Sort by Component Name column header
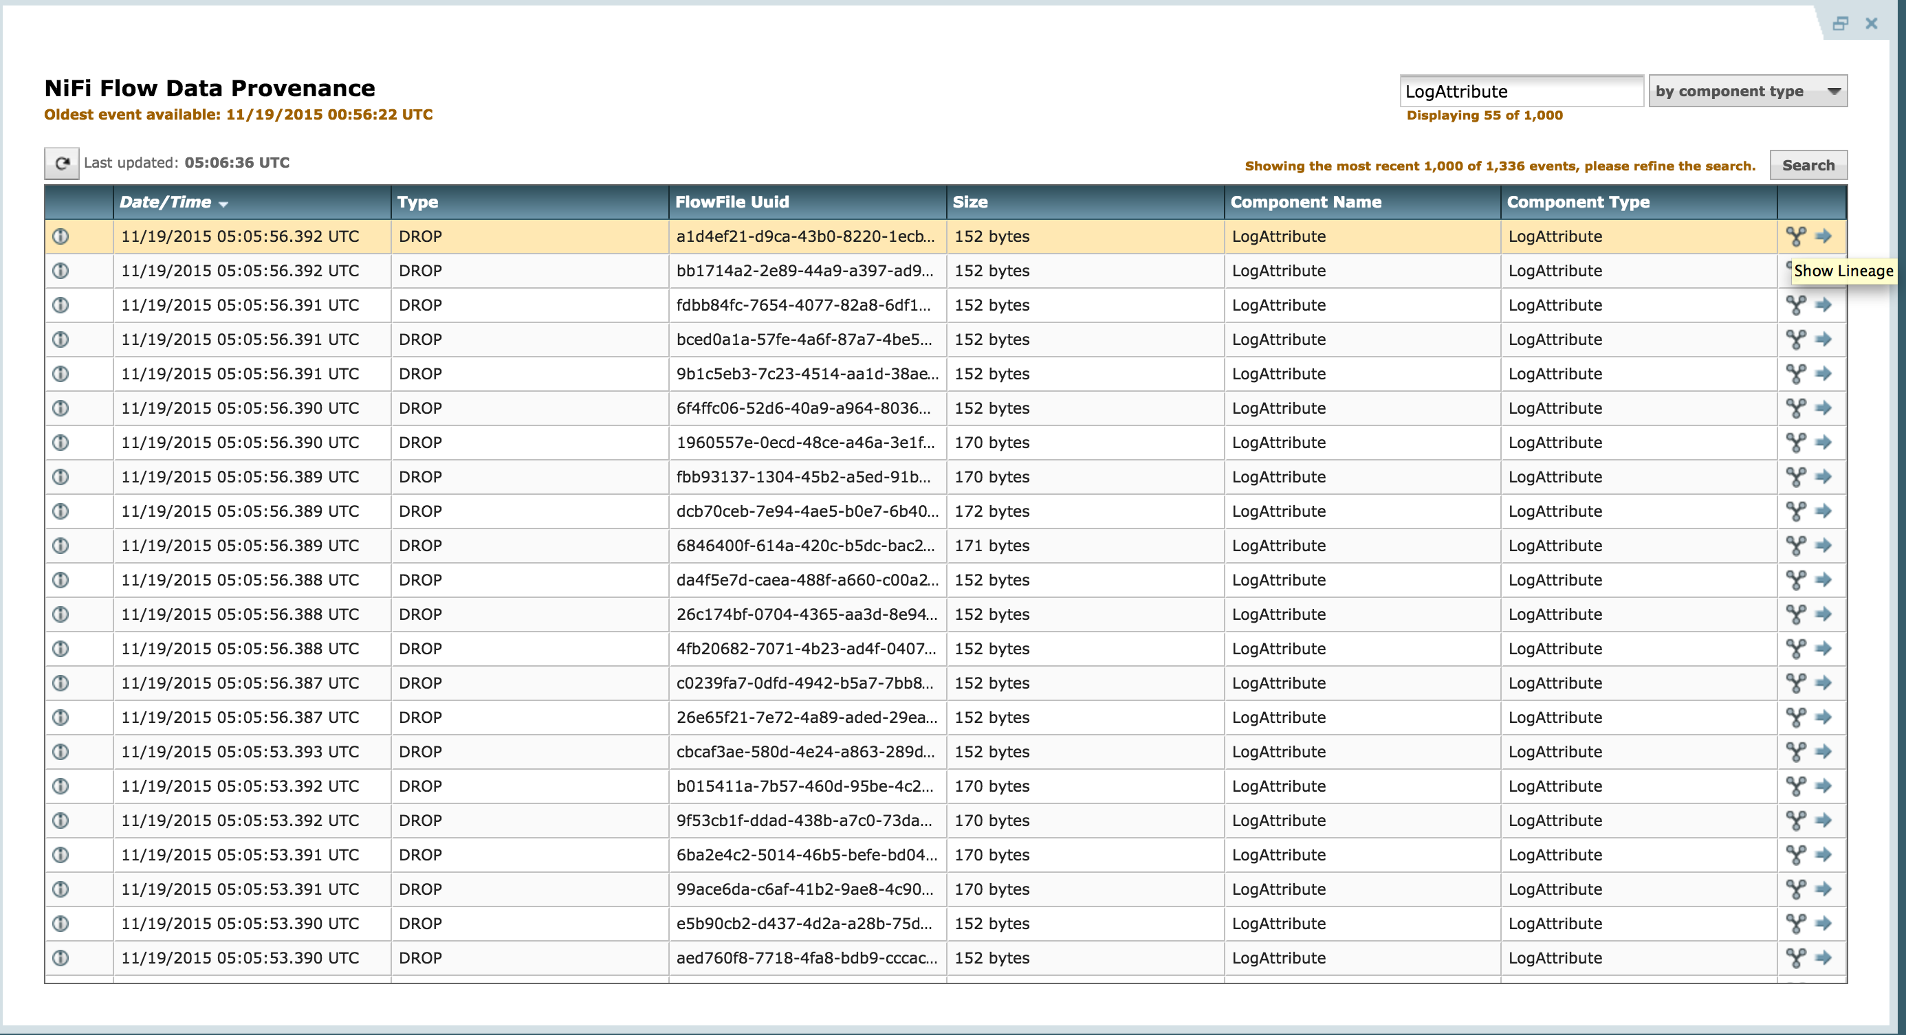 (1305, 203)
